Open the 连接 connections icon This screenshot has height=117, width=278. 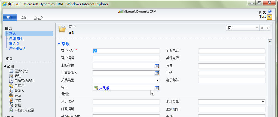pyautogui.click(x=11, y=100)
